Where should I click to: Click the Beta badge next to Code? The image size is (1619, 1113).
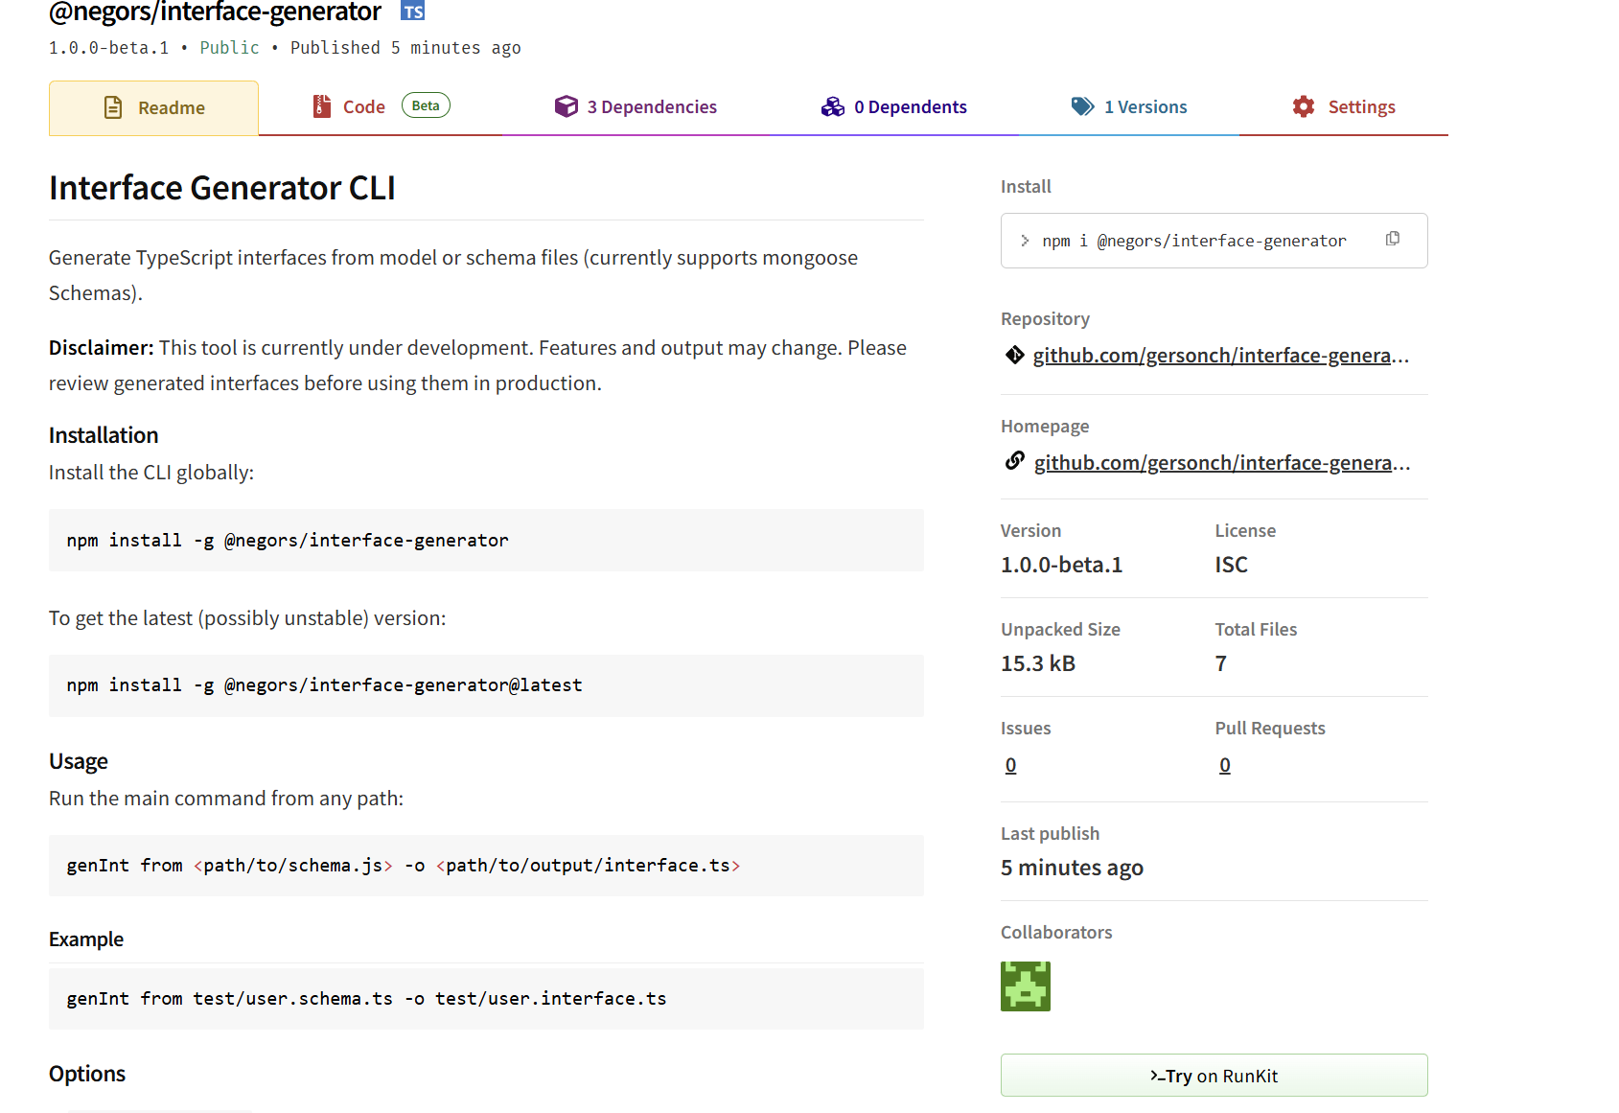point(426,105)
